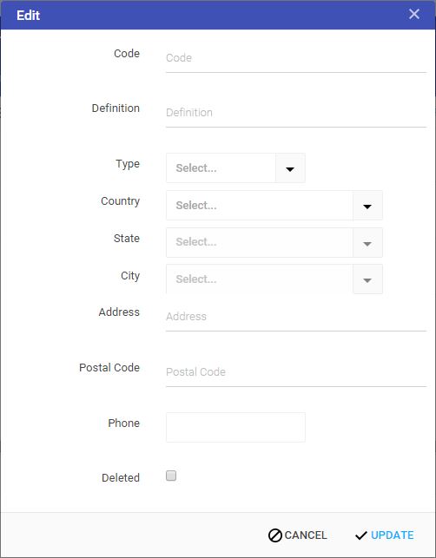The image size is (436, 558).
Task: Focus the Code input field
Action: 296,58
